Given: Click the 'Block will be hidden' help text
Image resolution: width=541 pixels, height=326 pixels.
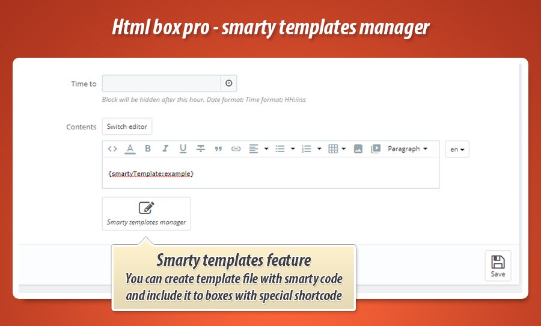Looking at the screenshot, I should pyautogui.click(x=204, y=99).
